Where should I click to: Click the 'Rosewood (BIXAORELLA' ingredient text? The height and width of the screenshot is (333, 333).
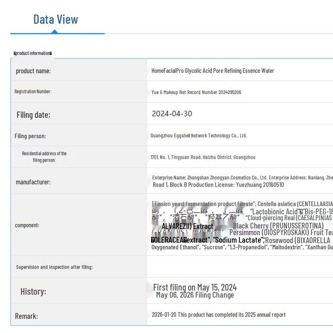[x=298, y=241]
